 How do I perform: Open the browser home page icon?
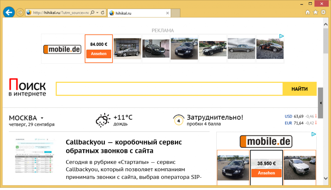pyautogui.click(x=308, y=13)
